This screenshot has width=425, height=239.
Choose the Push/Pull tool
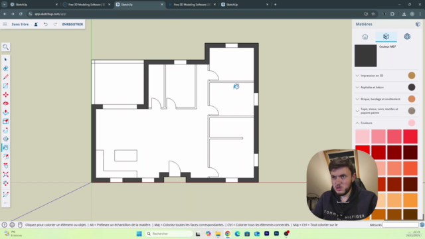click(6, 112)
